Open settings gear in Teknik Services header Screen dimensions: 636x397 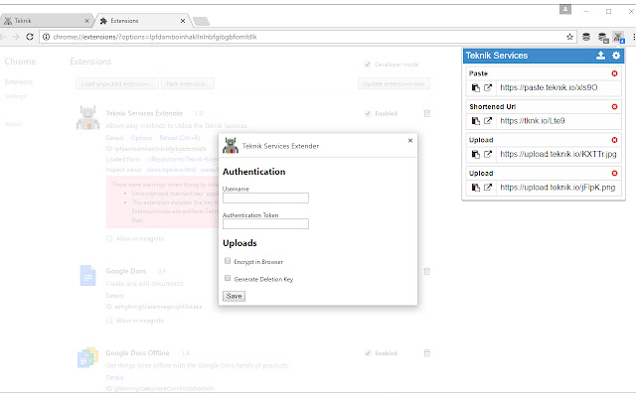point(616,56)
